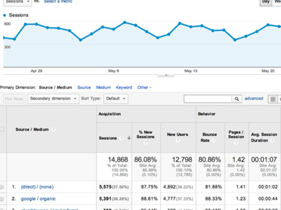Click the 80.86% bounce rate total
The width and height of the screenshot is (281, 210).
pos(210,160)
